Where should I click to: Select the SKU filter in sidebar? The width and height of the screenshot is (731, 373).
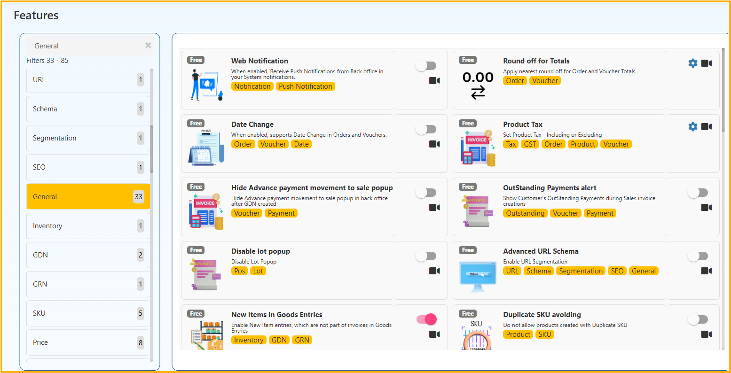tap(88, 313)
